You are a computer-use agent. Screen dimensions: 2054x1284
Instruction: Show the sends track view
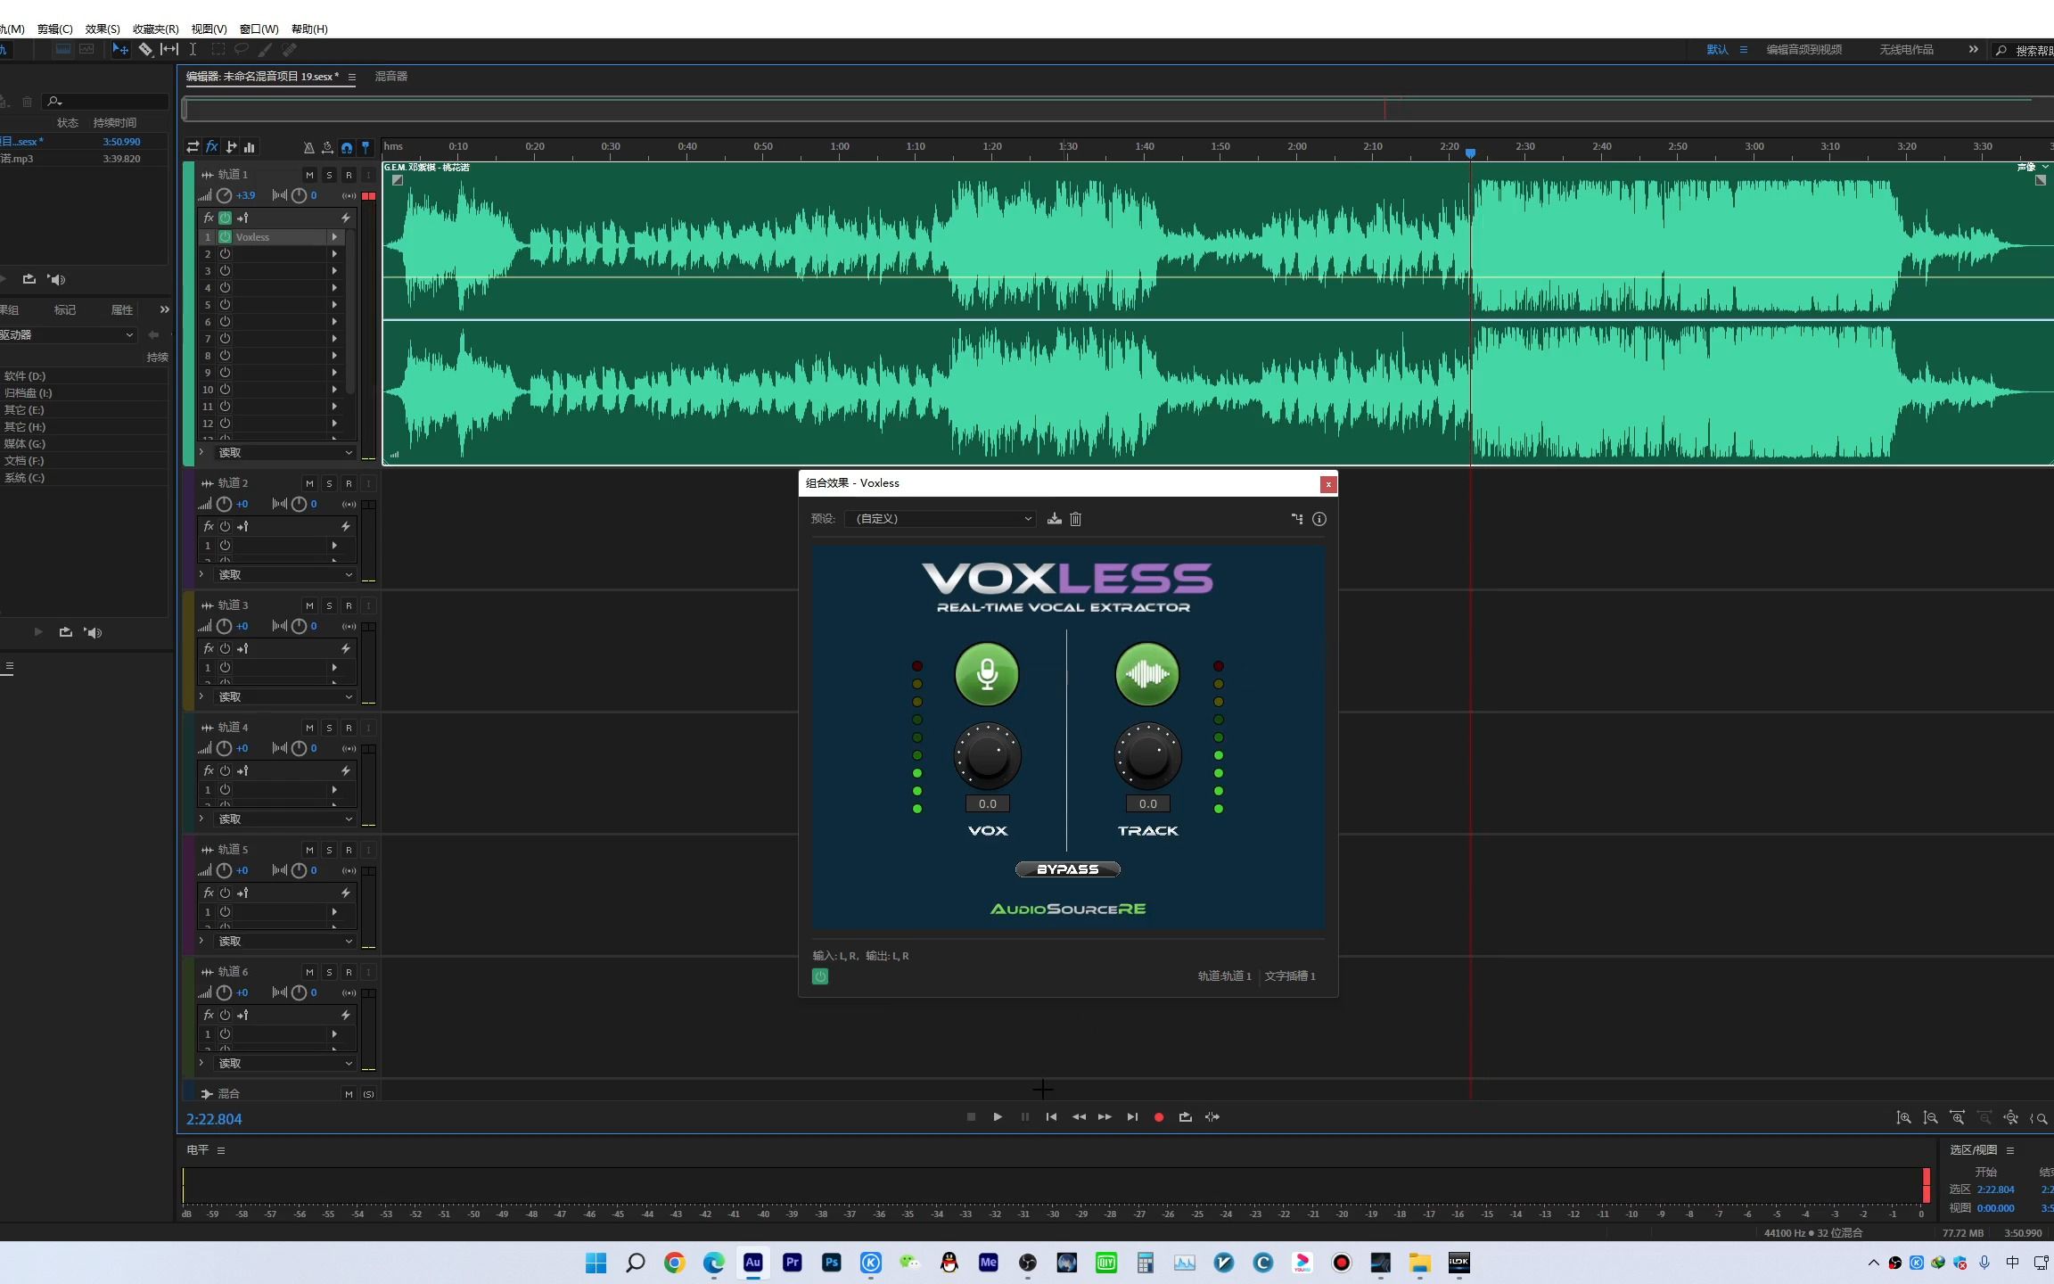tap(231, 147)
